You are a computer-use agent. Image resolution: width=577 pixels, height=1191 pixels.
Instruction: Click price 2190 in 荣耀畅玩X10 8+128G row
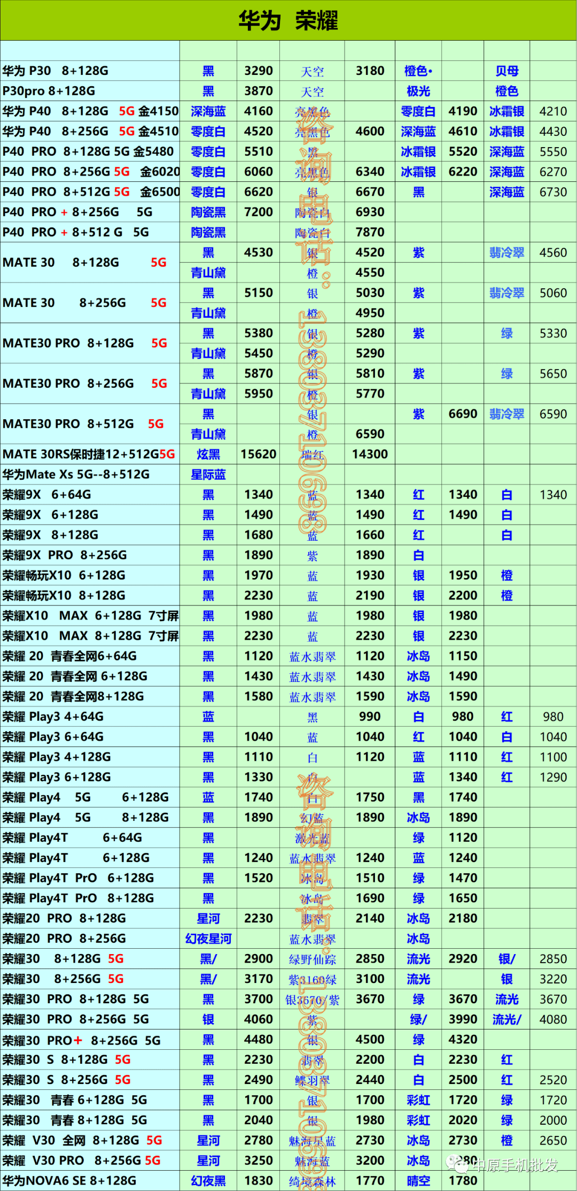coord(370,596)
